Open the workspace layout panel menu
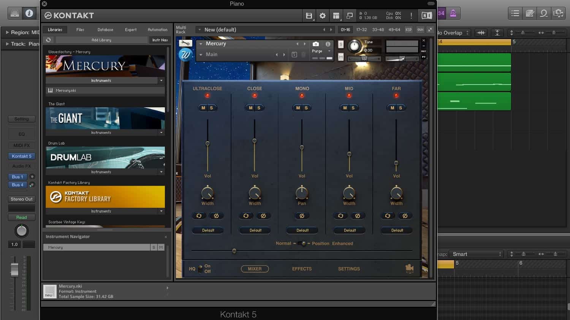 click(x=336, y=16)
